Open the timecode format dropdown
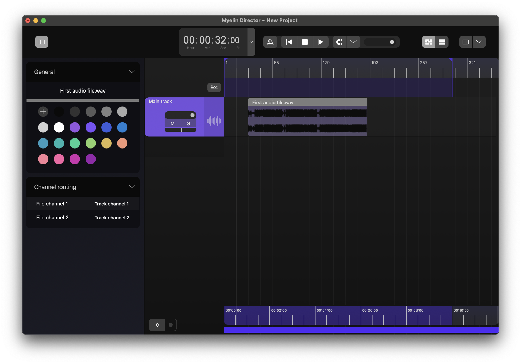 251,42
